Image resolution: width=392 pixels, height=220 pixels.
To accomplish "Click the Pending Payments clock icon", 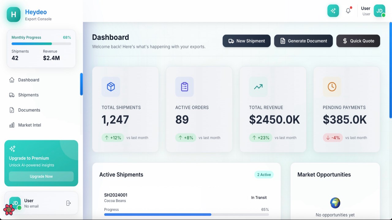I will [x=332, y=87].
